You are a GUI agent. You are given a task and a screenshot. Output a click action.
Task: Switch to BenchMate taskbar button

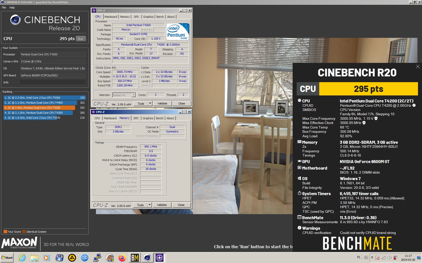(135, 257)
